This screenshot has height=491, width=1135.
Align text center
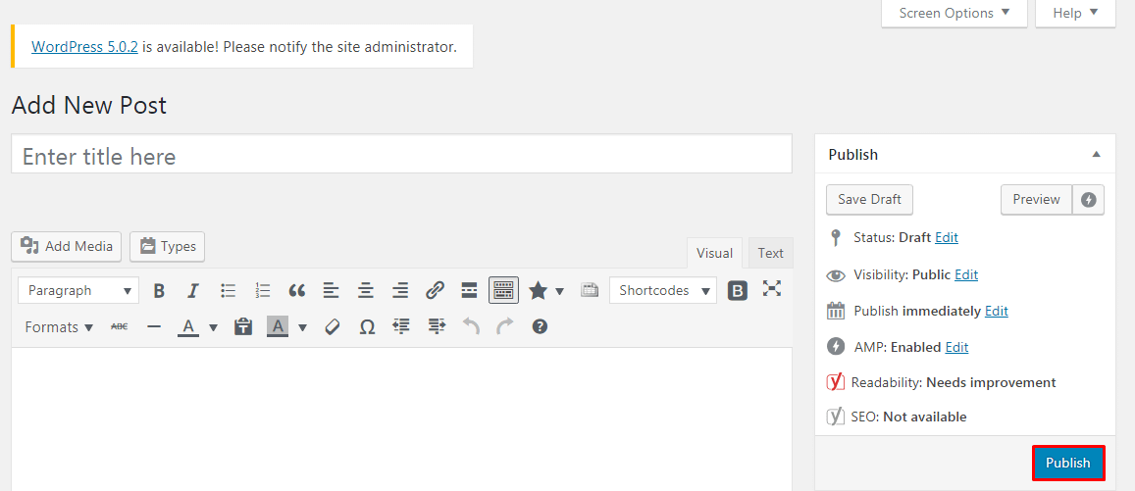(x=366, y=291)
